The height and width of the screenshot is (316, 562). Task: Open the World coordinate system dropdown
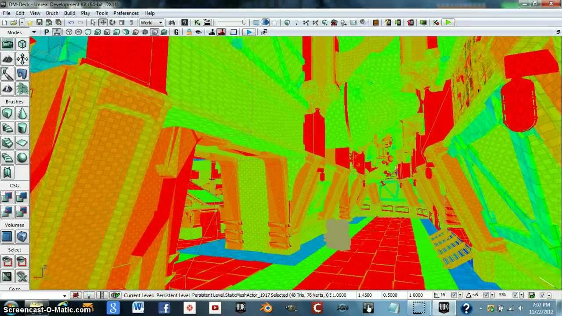tap(151, 22)
